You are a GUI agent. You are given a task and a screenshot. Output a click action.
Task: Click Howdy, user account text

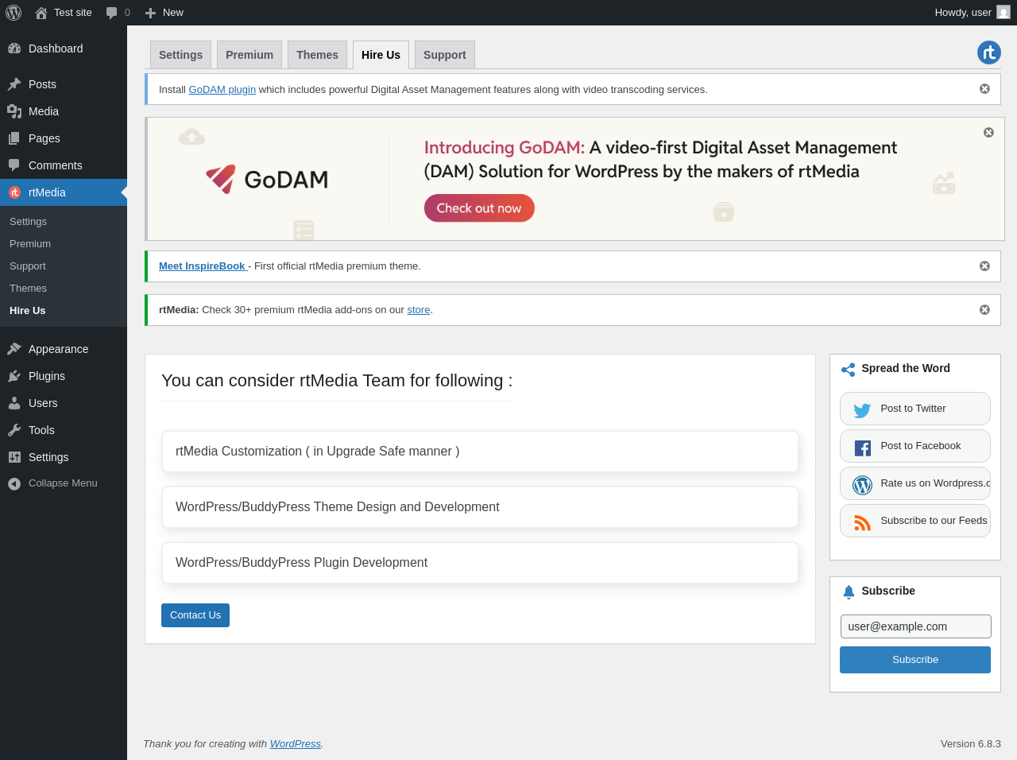click(x=963, y=13)
